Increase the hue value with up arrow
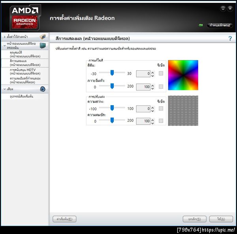This screenshot has height=234, width=237. tap(152, 72)
